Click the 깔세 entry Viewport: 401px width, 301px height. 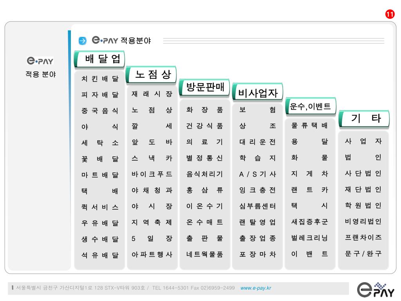click(152, 126)
